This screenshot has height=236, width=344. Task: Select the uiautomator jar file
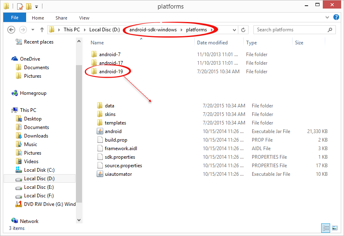click(x=118, y=174)
